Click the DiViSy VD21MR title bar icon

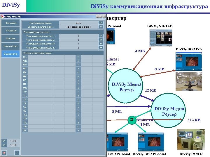click(2, 17)
